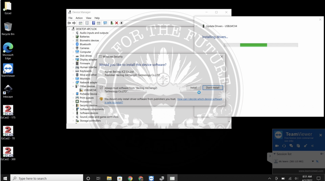Open the dtc lasers session dropdown arrow
This screenshot has width=325, height=181.
pos(313,162)
